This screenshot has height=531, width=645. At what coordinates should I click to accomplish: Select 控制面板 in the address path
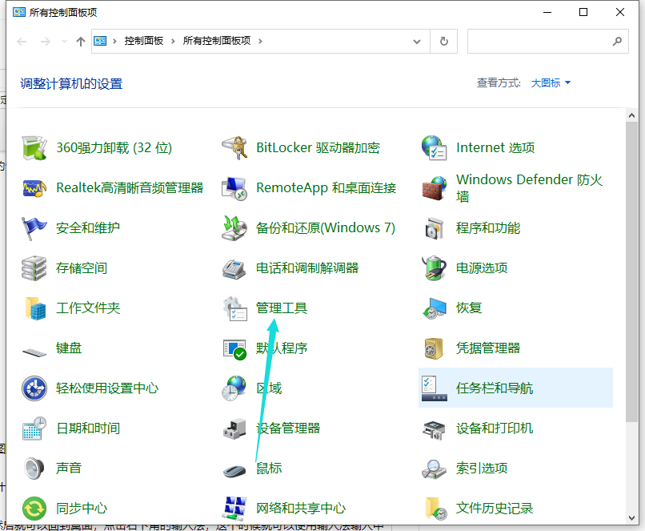pyautogui.click(x=144, y=41)
